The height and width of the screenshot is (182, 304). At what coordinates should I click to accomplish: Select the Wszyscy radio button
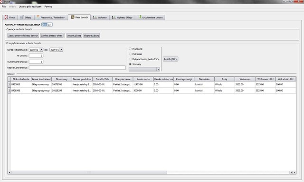(x=130, y=64)
